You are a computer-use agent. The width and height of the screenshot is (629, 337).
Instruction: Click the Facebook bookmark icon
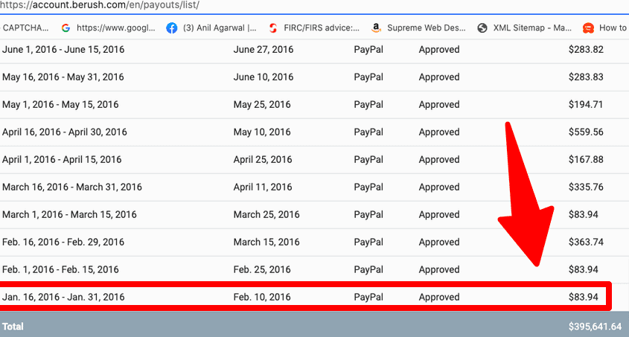(172, 28)
